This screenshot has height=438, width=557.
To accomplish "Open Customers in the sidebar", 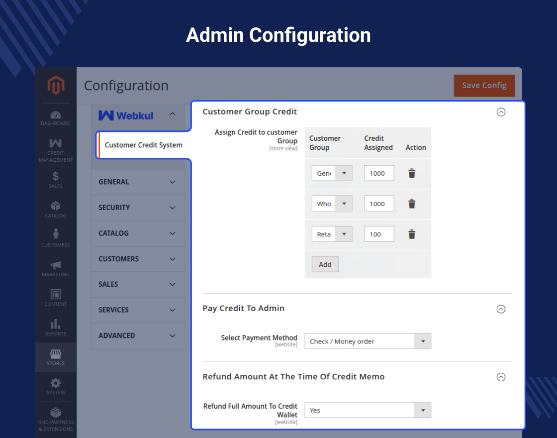I will [x=56, y=238].
